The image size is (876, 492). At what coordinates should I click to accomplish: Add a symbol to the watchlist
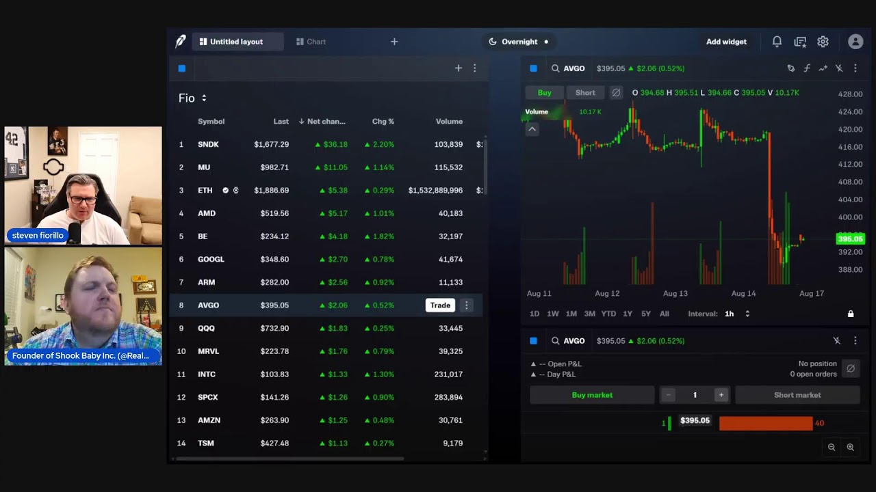[459, 68]
